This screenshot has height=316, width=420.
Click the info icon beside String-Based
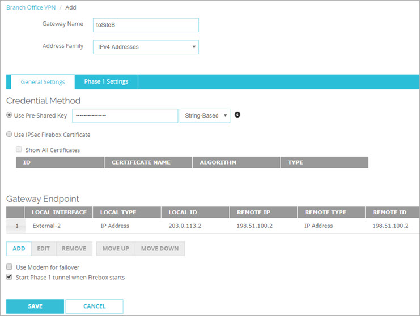[237, 115]
